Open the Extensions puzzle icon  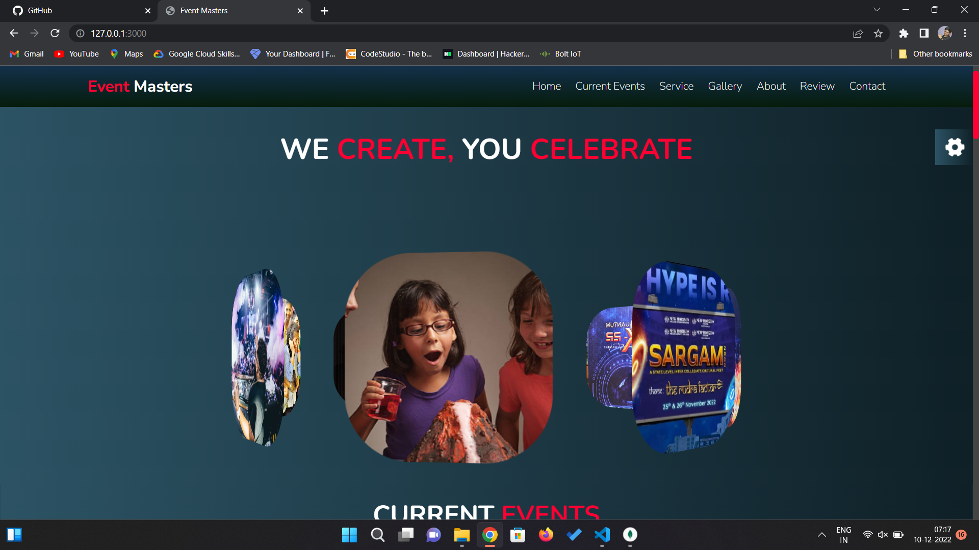tap(904, 33)
